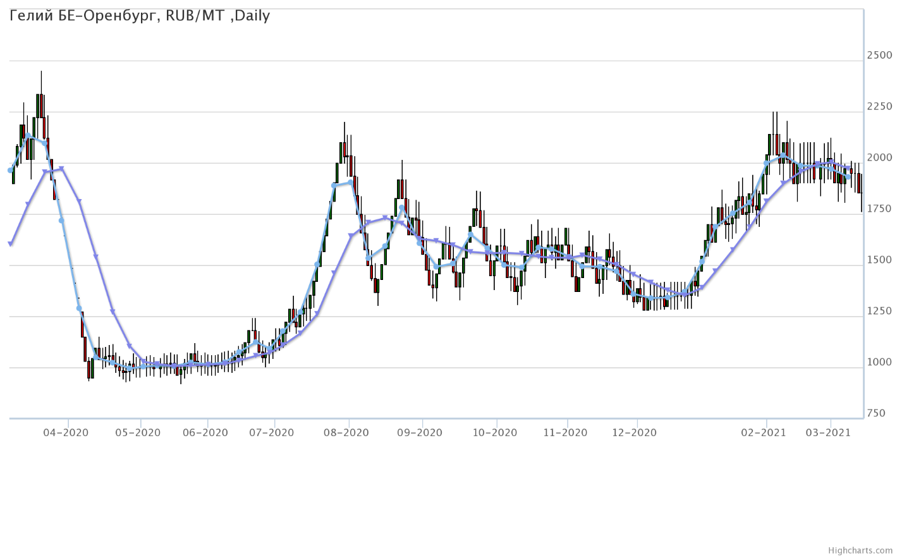Image resolution: width=902 pixels, height=558 pixels.
Task: Select the 750 y-axis price label
Action: [876, 413]
